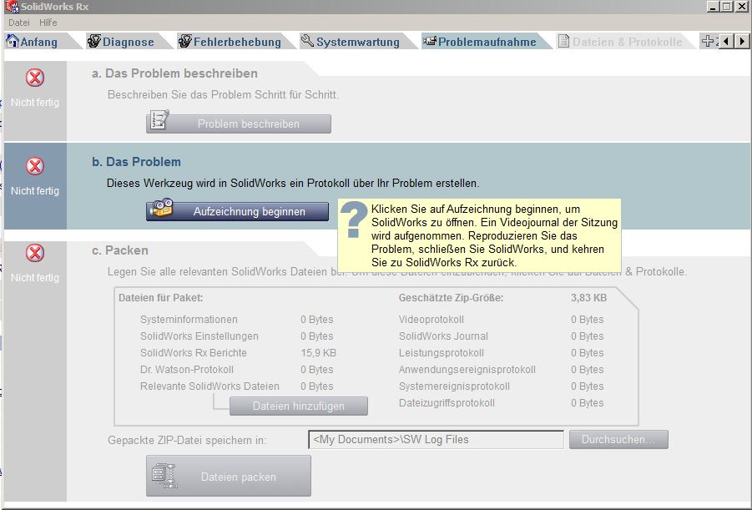Click the document icon on Dateien & Protokolle tab
Screen dimensions: 752x510
(564, 41)
